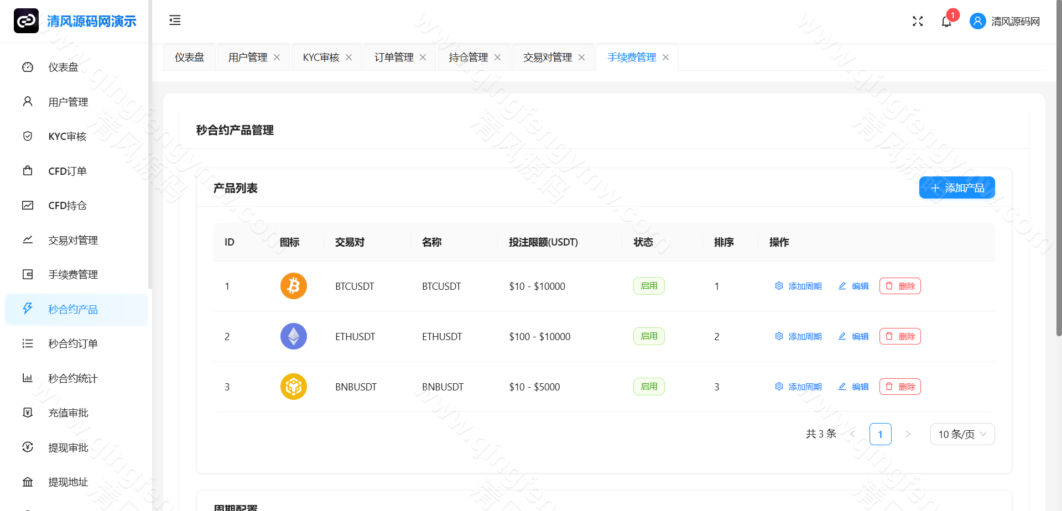Click the Ethereum icon for ETHUSDT
1062x511 pixels.
coord(293,336)
